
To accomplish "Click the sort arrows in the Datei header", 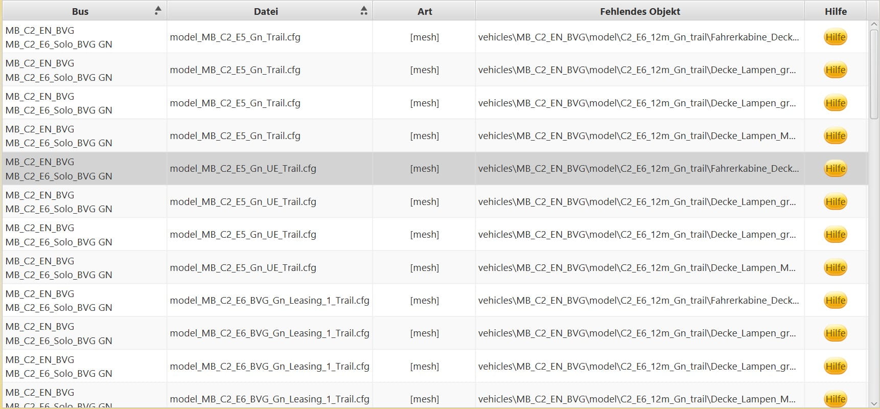I will click(x=363, y=11).
